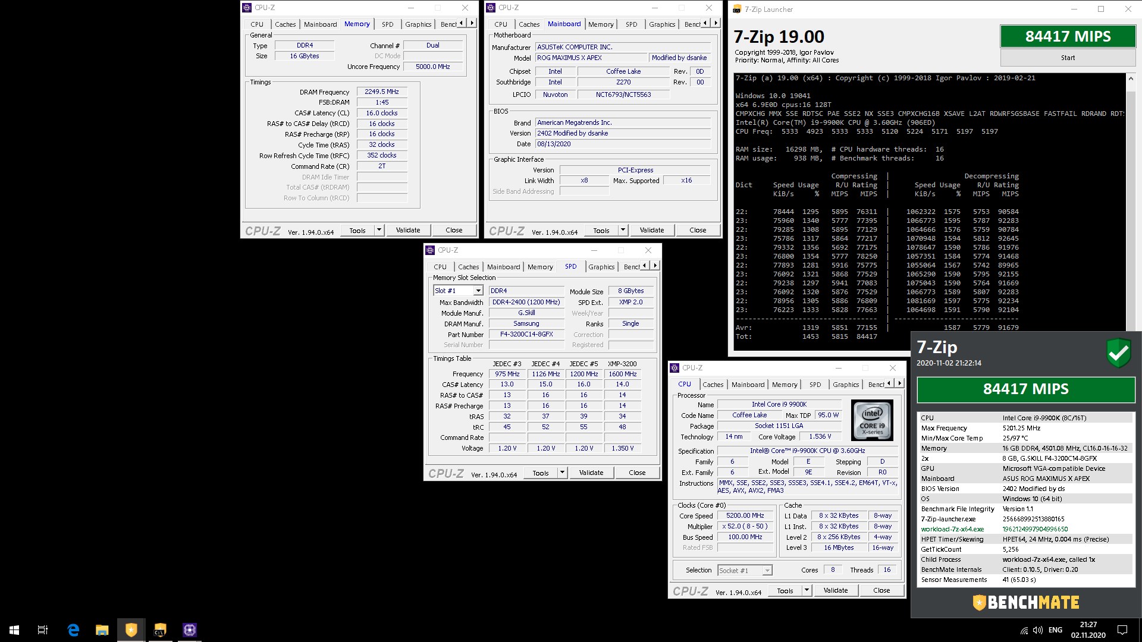The image size is (1142, 642).
Task: Click Tools button in CPU-Z CPU window
Action: [x=785, y=590]
